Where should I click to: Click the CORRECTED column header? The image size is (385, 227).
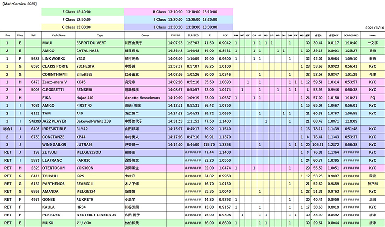click(x=351, y=35)
